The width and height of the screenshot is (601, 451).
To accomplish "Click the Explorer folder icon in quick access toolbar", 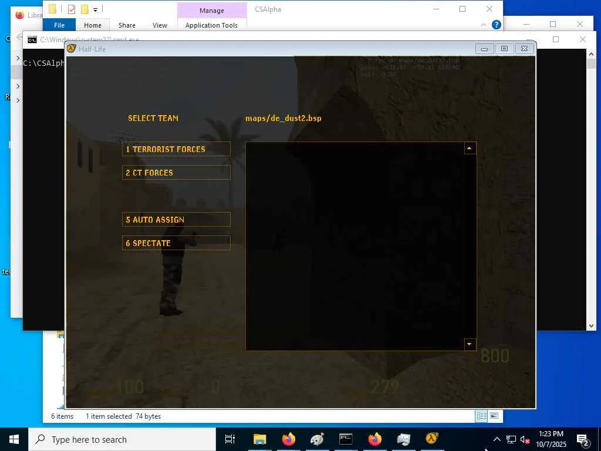I will [x=52, y=9].
